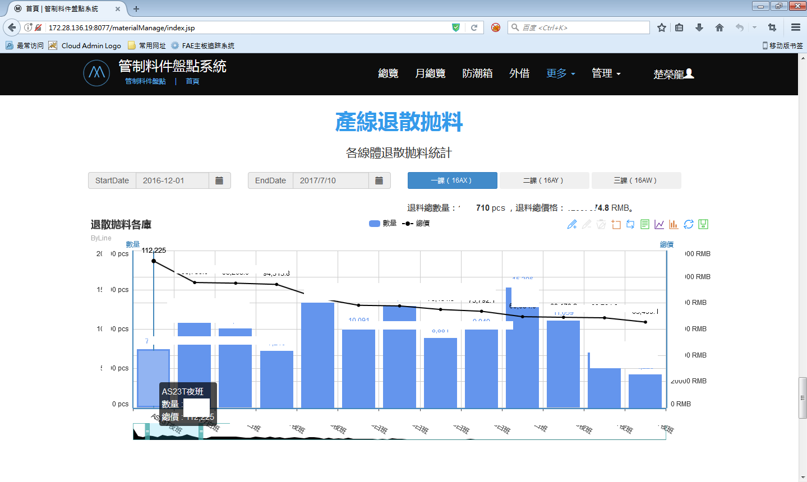Screen dimensions: 807x482
Task: Go to the 防潮箱 navigation item
Action: pos(477,73)
